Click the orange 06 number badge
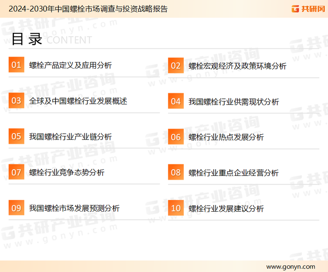The width and height of the screenshot is (328, 272). [176, 137]
